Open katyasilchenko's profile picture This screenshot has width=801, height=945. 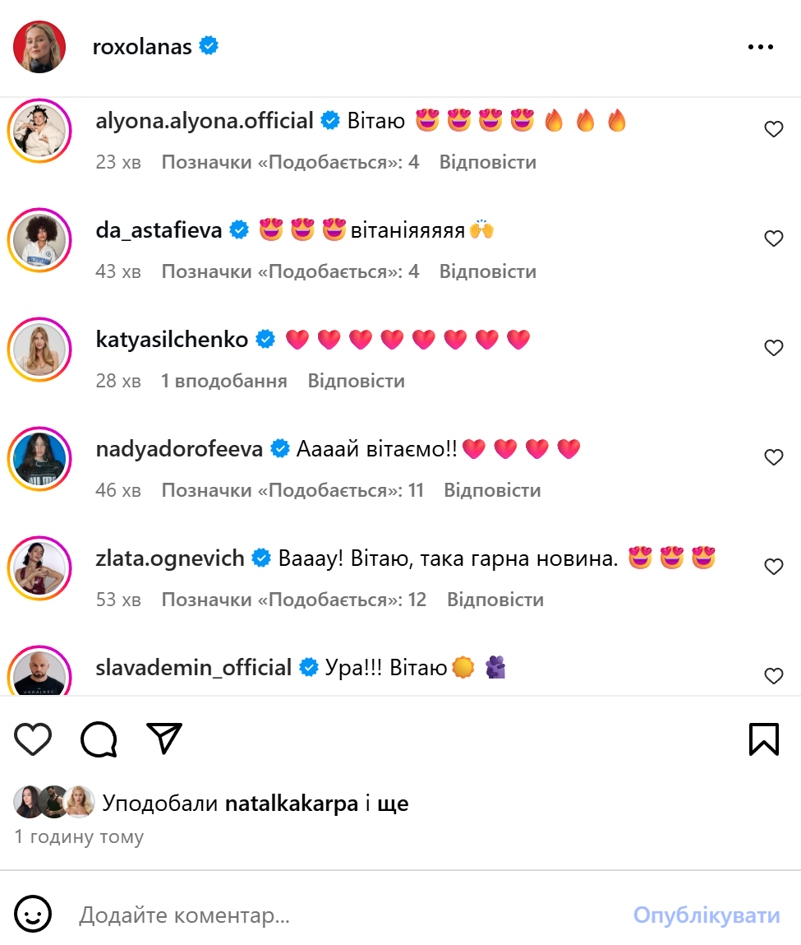point(39,349)
